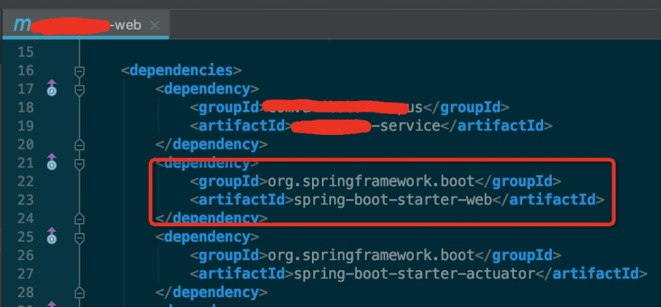Click the fold end marker on line 28
The height and width of the screenshot is (307, 661).
coord(79,290)
